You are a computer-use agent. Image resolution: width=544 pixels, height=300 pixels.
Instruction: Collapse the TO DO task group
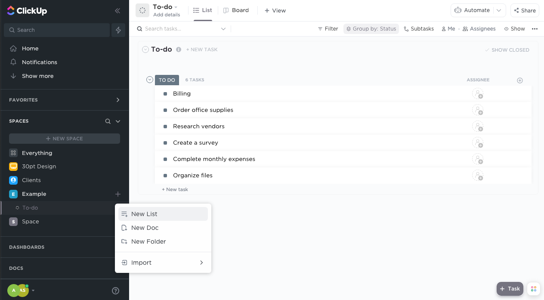click(149, 80)
